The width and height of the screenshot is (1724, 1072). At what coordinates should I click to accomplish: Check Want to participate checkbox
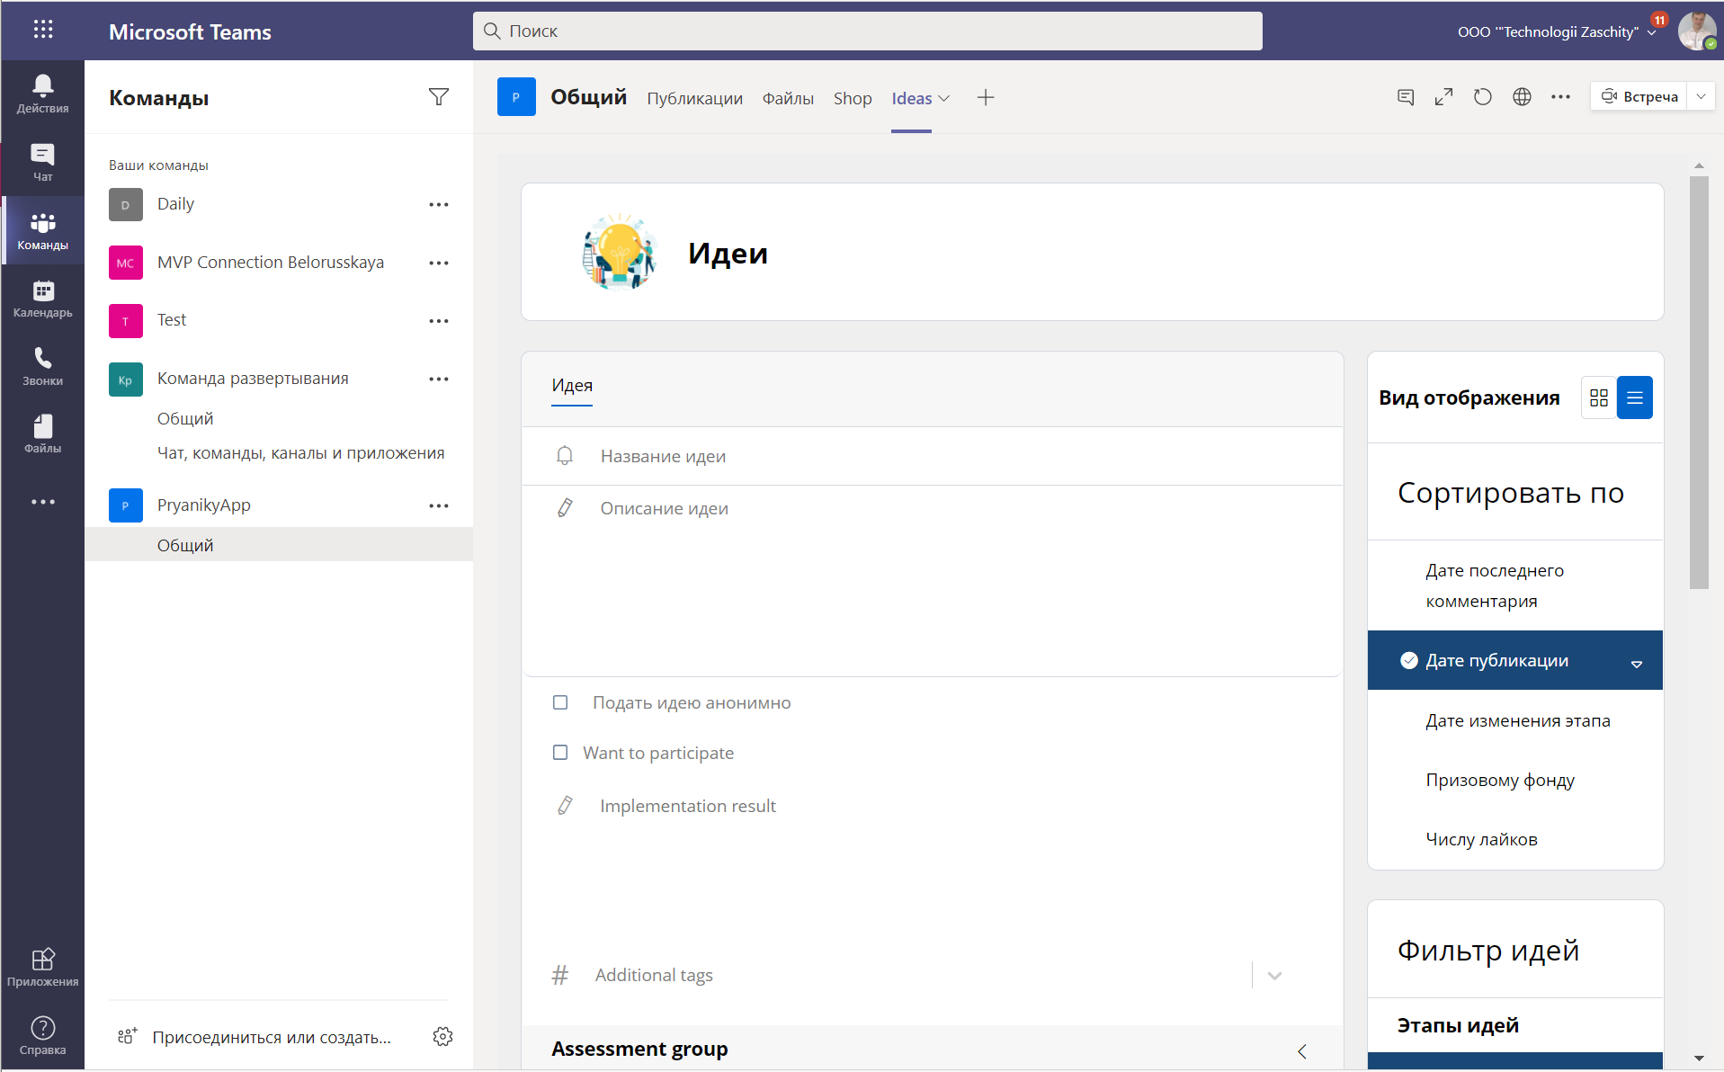(x=560, y=753)
